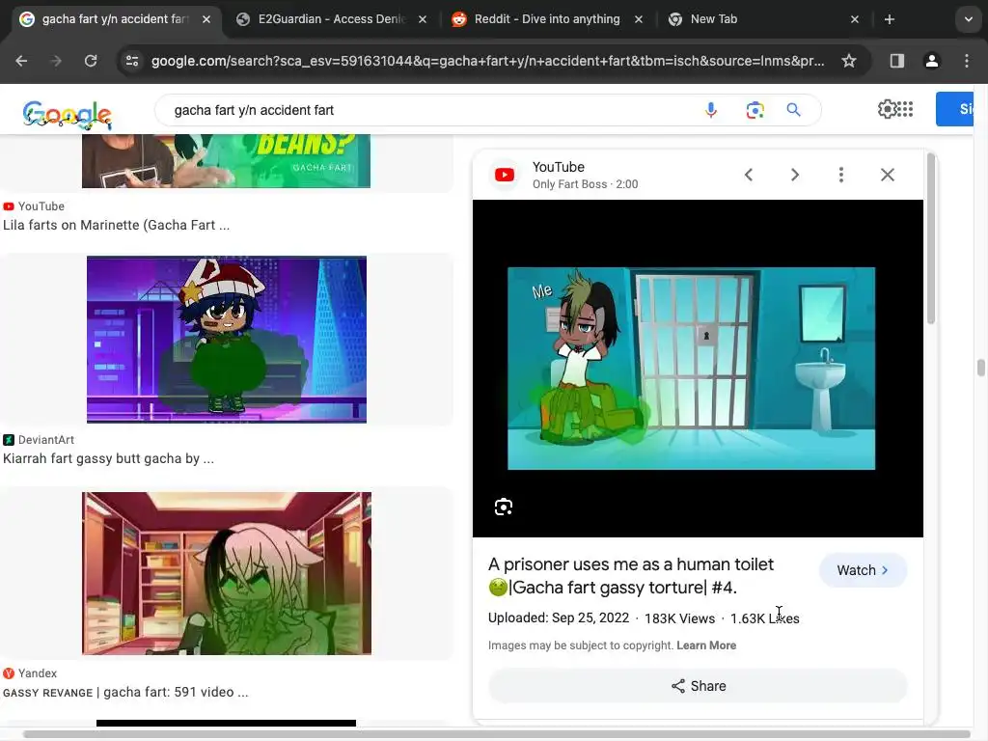The width and height of the screenshot is (988, 741).
Task: Select the gacha fart search tab
Action: pos(115,19)
